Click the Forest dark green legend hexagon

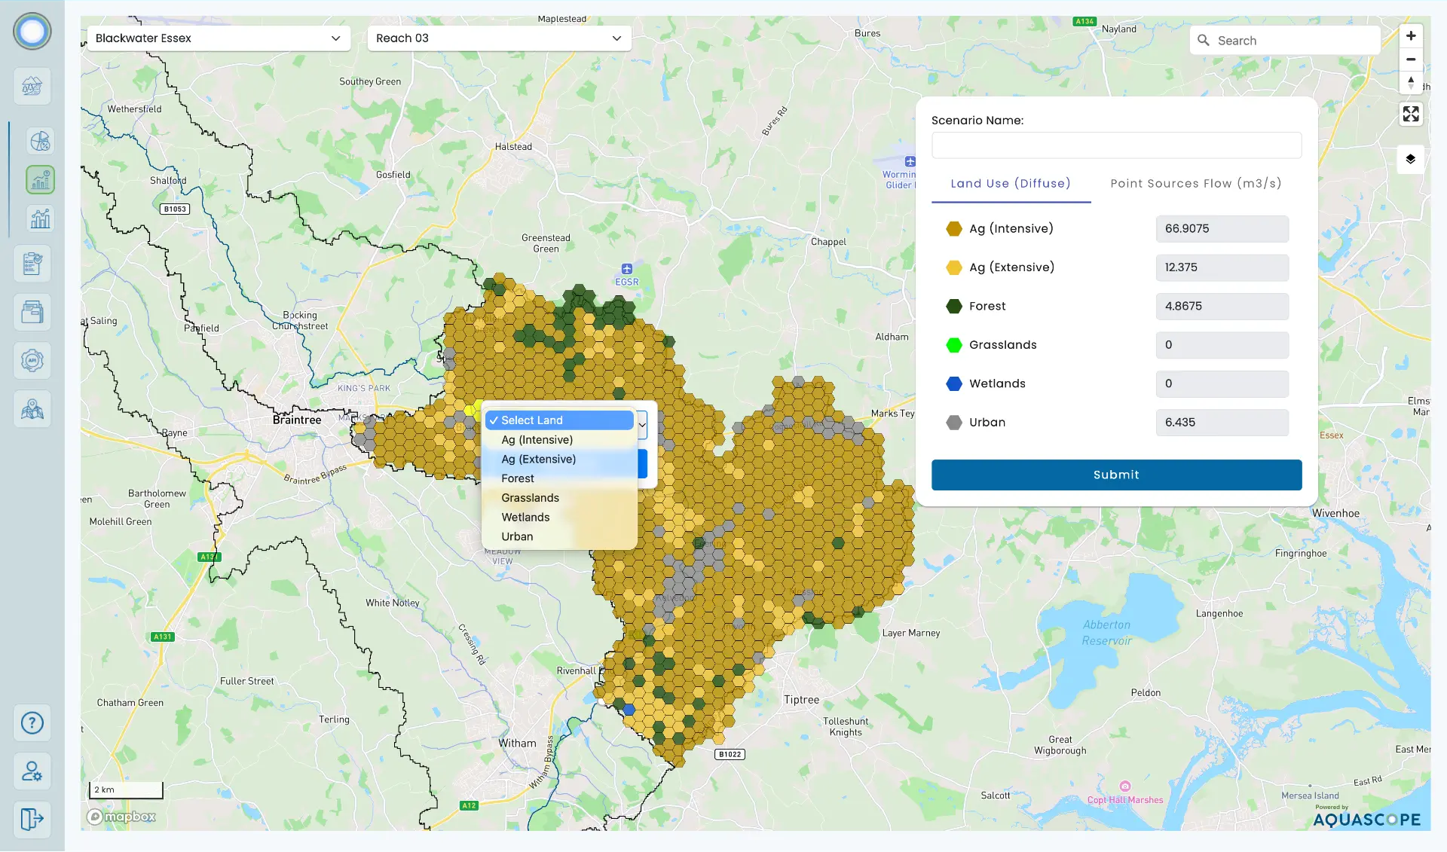[954, 307]
